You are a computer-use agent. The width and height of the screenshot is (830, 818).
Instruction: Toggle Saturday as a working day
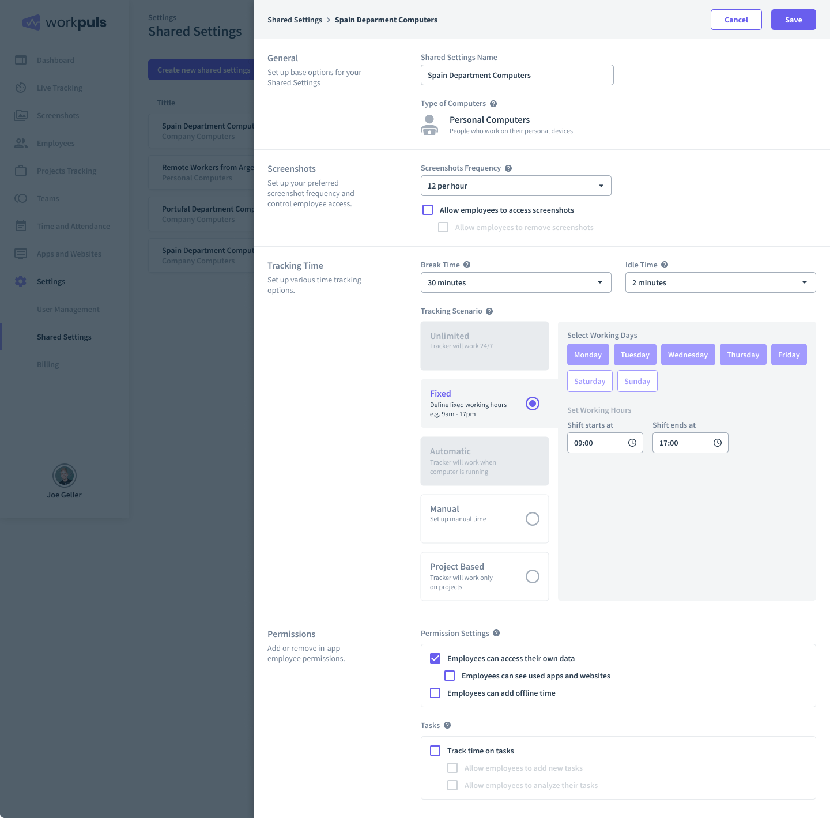[589, 381]
